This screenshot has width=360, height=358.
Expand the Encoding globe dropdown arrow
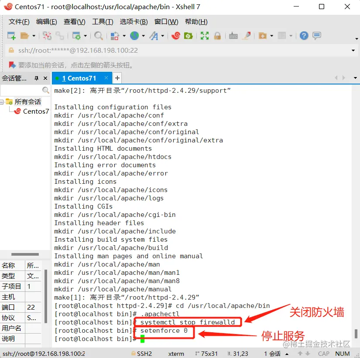tap(144, 36)
